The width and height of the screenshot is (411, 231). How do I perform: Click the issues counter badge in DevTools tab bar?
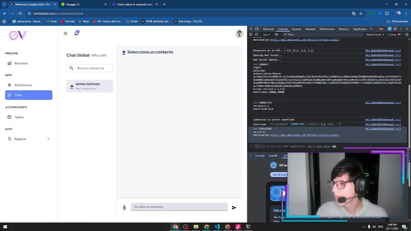[381, 29]
